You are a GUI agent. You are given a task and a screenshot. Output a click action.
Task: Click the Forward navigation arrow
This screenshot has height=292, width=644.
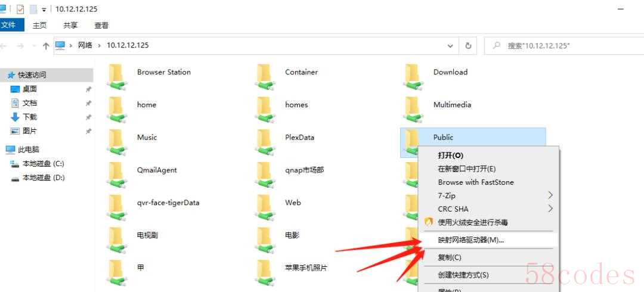(x=20, y=46)
